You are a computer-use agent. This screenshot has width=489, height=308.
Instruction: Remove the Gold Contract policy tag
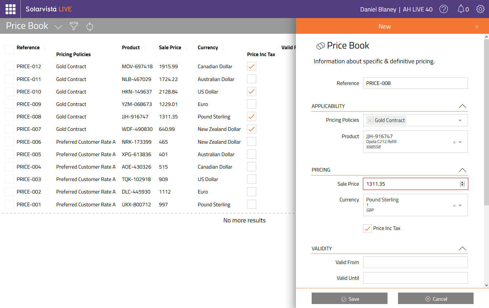370,120
